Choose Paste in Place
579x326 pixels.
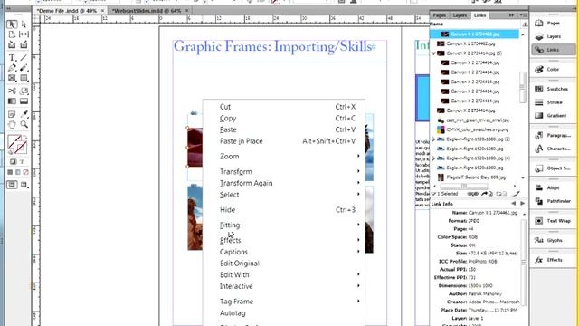[x=283, y=141]
